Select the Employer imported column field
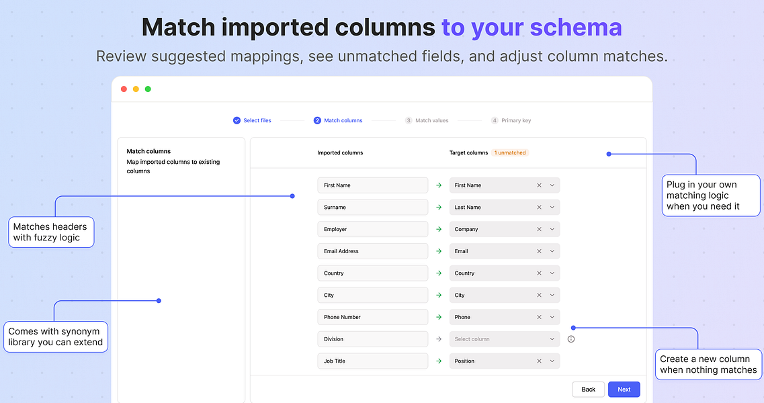This screenshot has height=403, width=764. pos(373,229)
